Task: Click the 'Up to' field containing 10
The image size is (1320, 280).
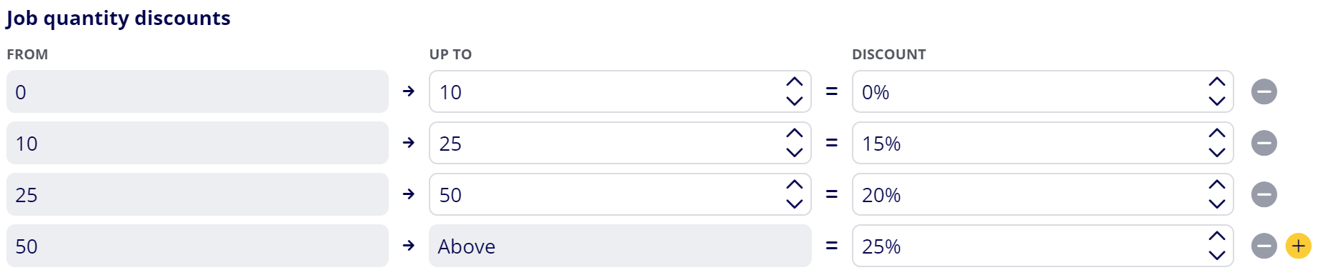Action: click(620, 91)
